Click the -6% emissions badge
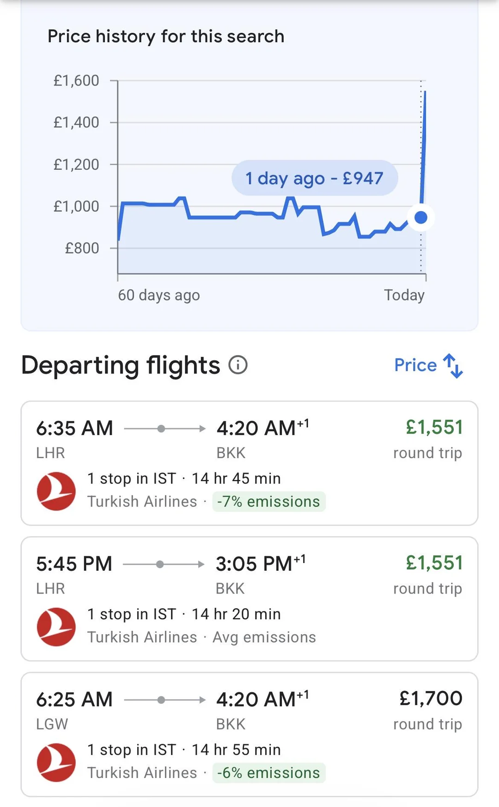Viewport: 499px width, 807px height. 269,773
